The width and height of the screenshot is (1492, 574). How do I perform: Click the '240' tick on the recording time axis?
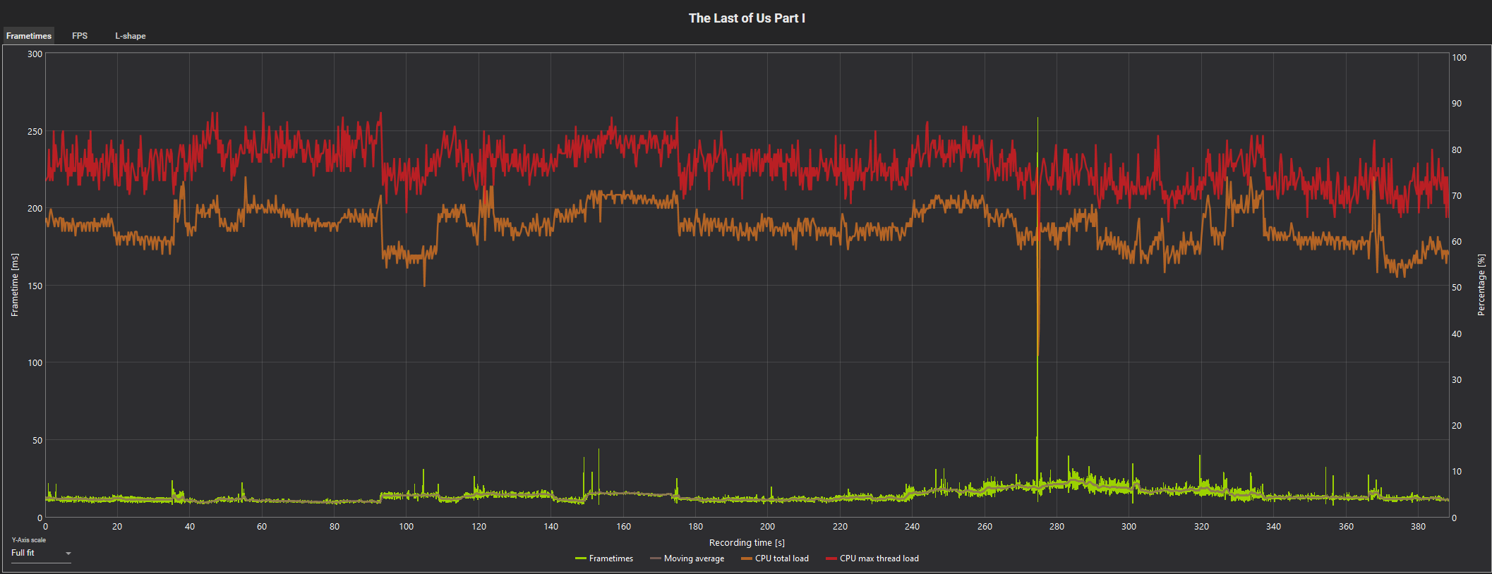913,527
